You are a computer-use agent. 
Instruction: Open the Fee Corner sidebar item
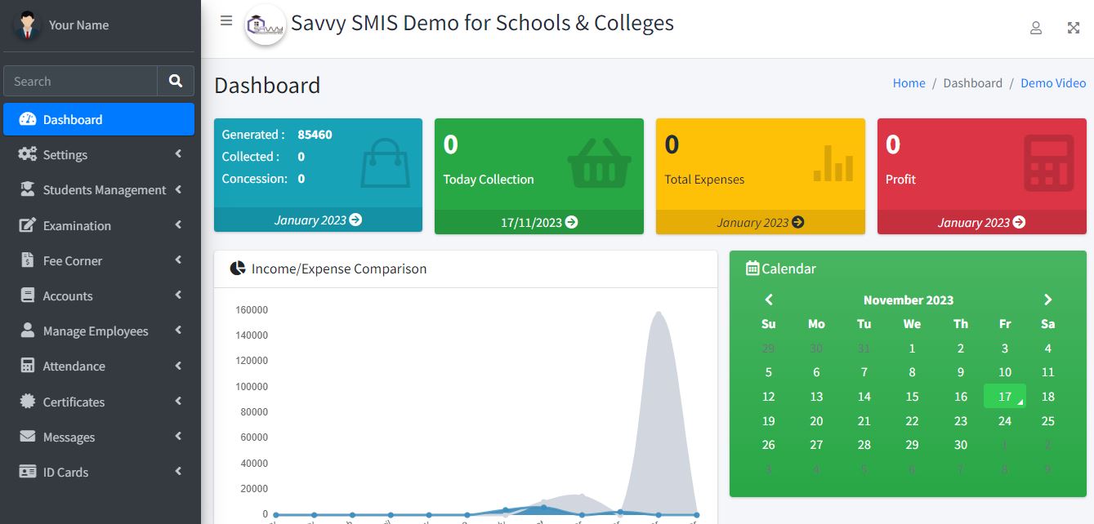99,260
